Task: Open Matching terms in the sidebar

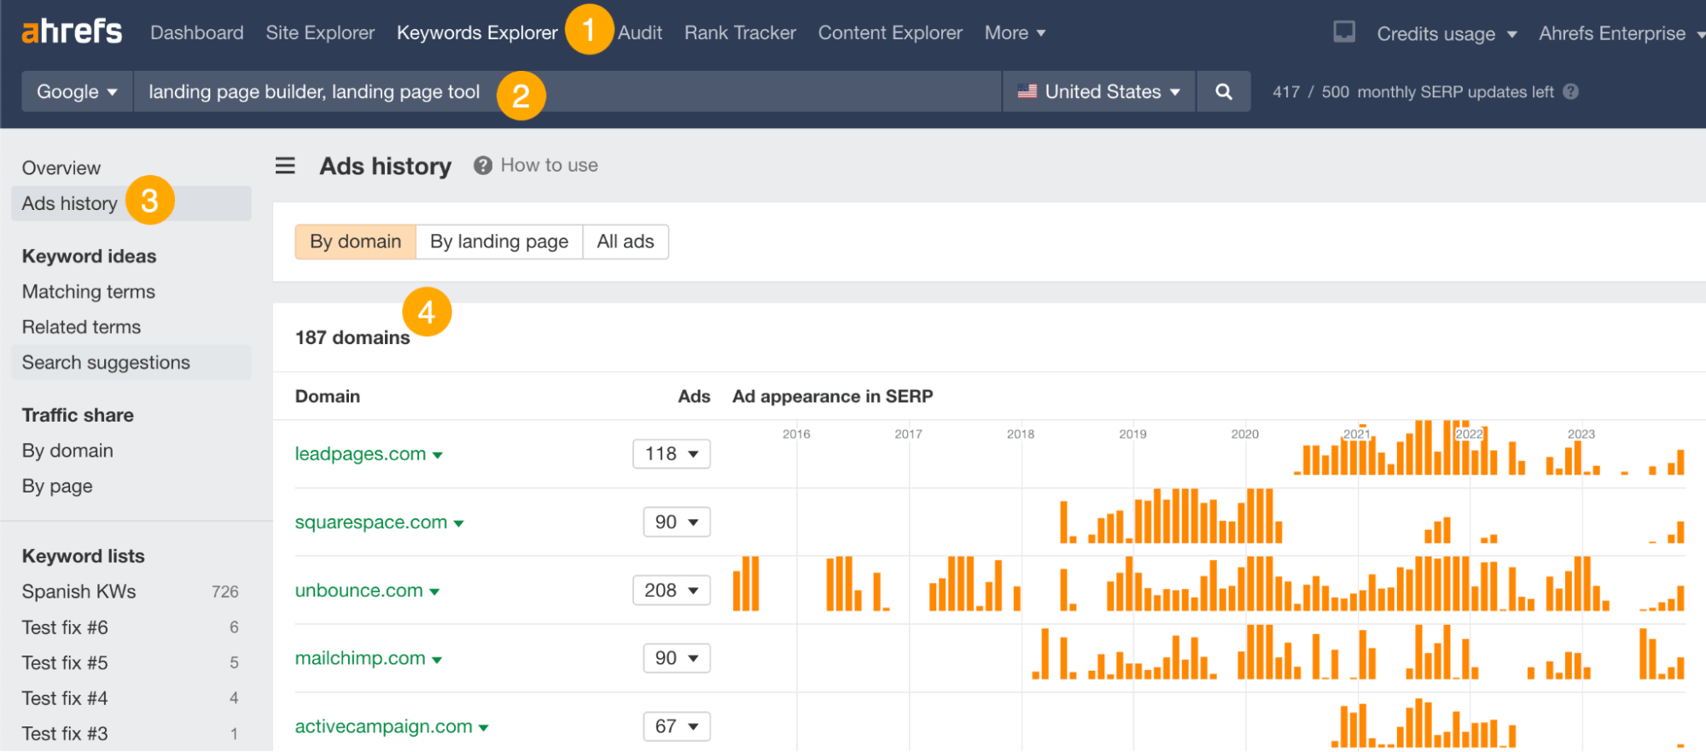Action: 89,292
